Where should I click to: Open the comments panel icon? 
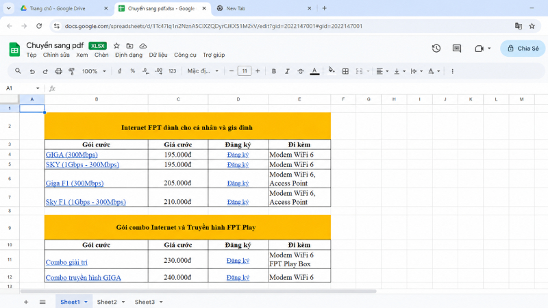click(456, 49)
